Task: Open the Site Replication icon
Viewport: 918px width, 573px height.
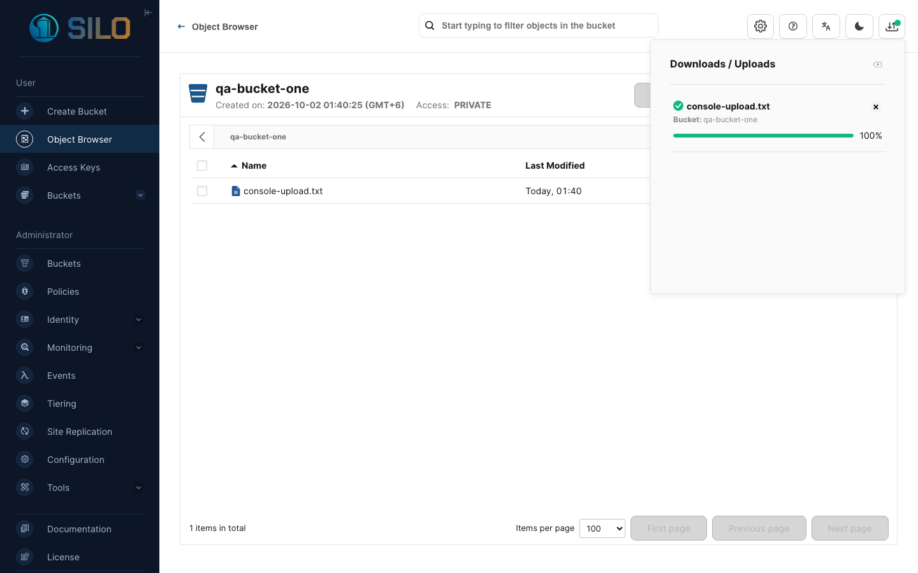Action: pyautogui.click(x=25, y=431)
